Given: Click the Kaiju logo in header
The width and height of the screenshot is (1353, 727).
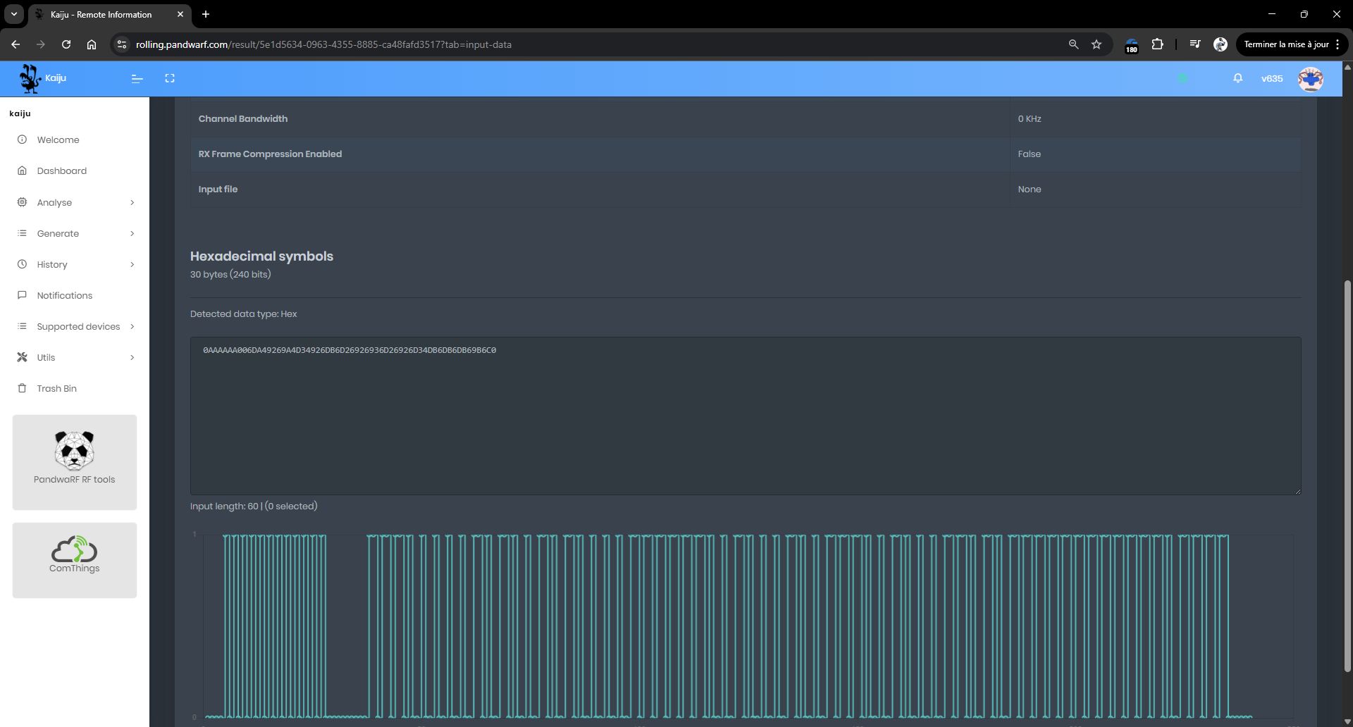Looking at the screenshot, I should [30, 78].
